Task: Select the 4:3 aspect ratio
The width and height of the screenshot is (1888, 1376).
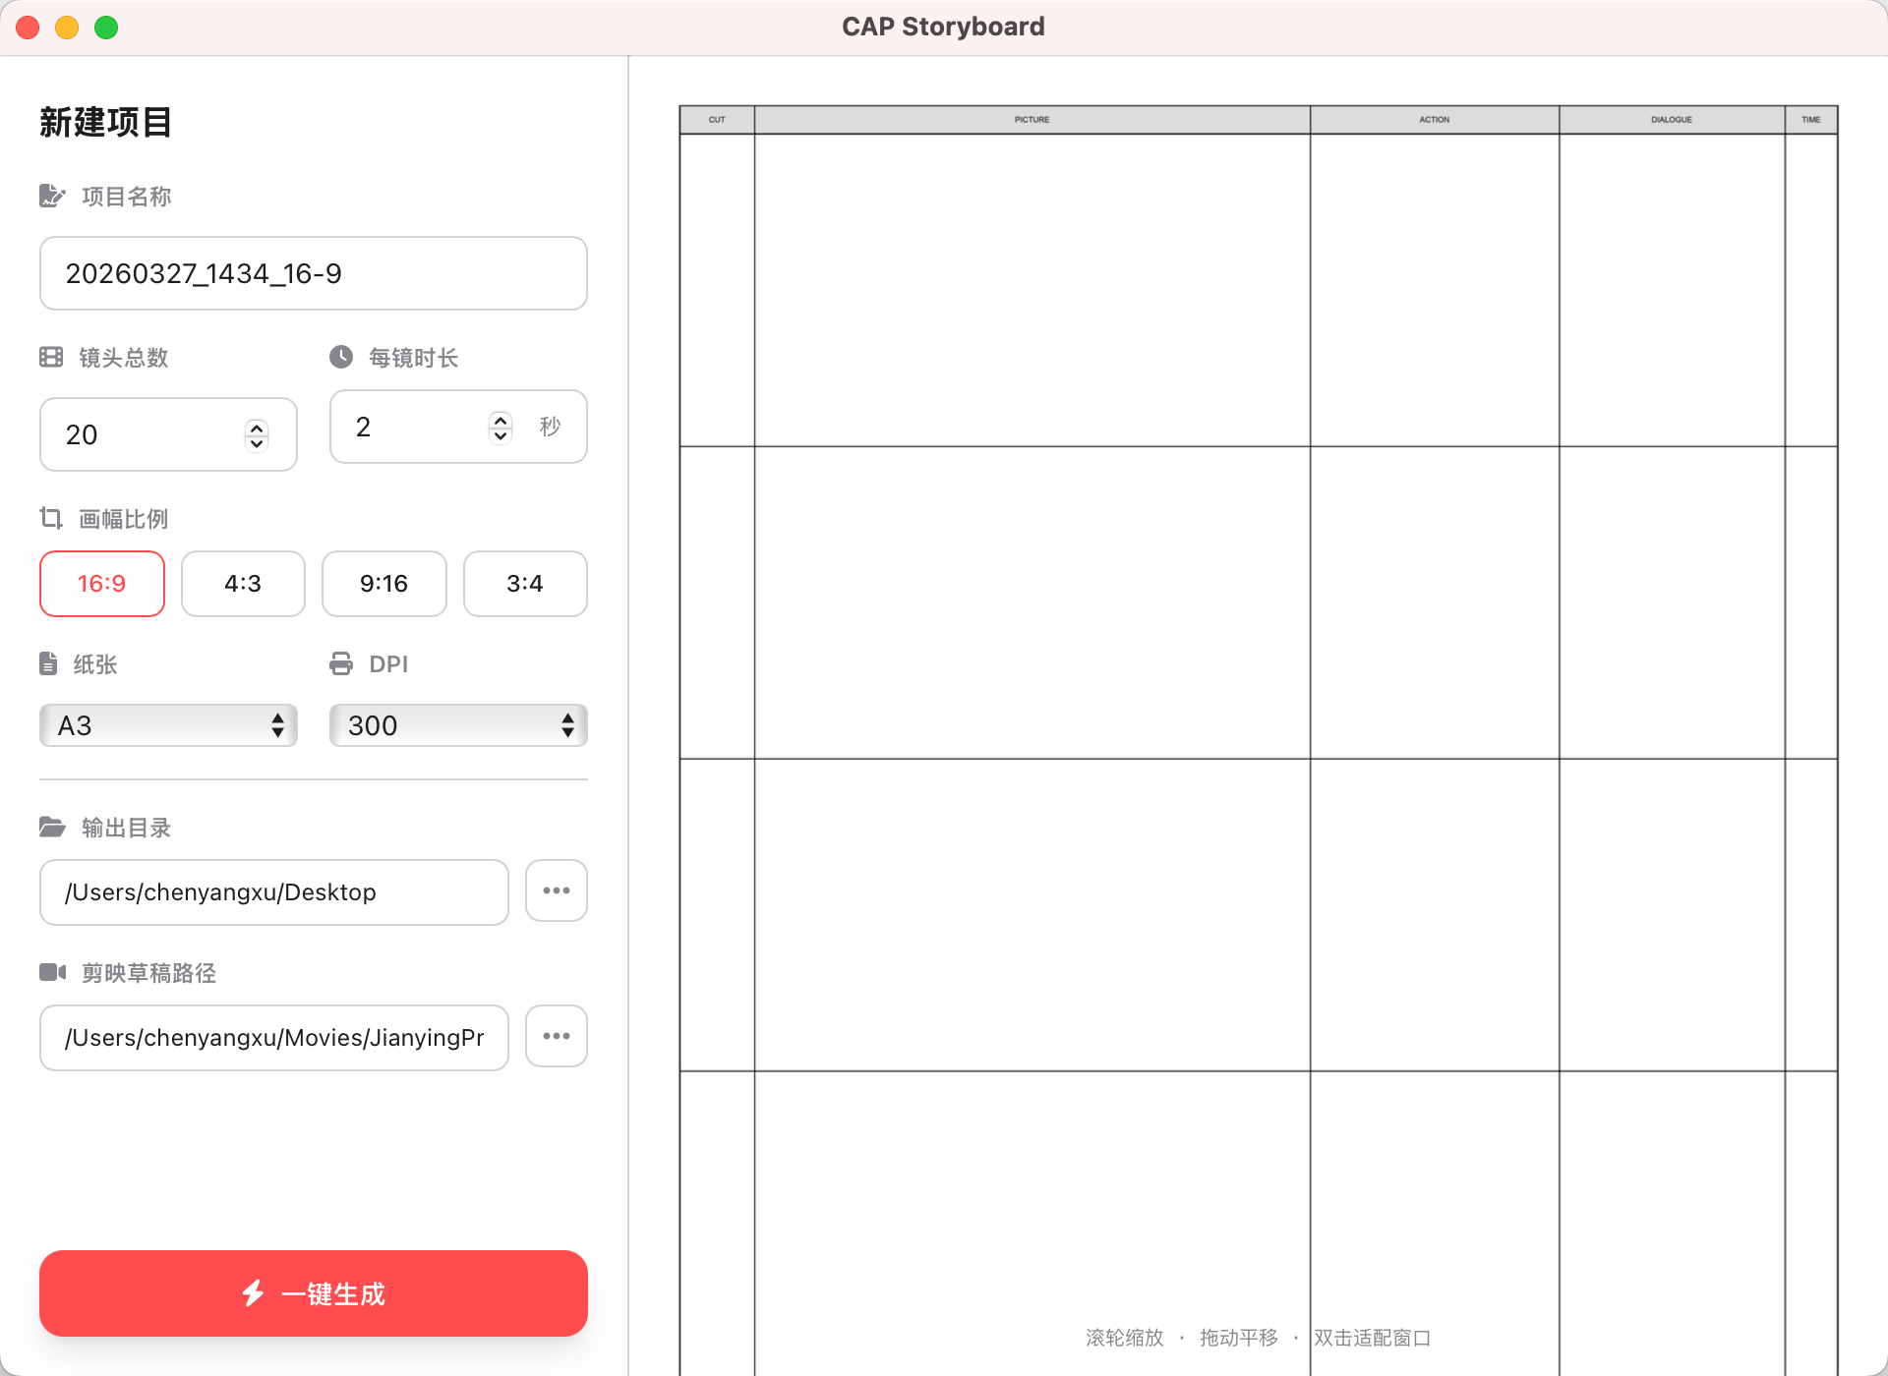Action: 243,583
